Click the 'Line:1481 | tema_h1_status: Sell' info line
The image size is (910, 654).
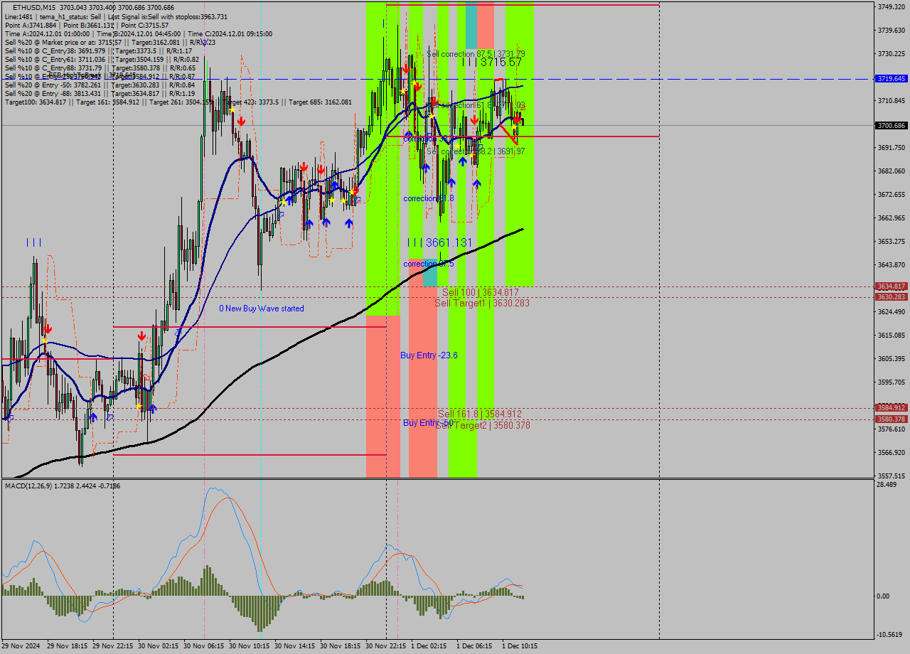(117, 16)
